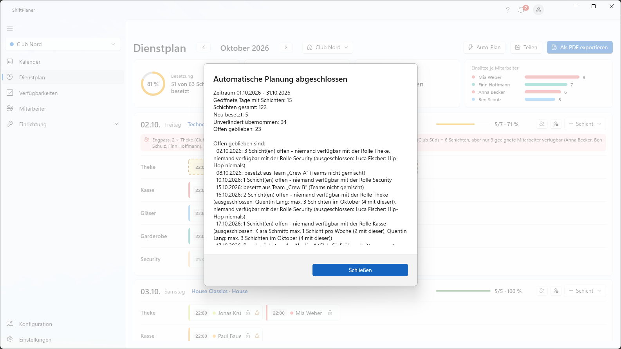Toggle lock on Jonas Krü shift

click(x=248, y=313)
